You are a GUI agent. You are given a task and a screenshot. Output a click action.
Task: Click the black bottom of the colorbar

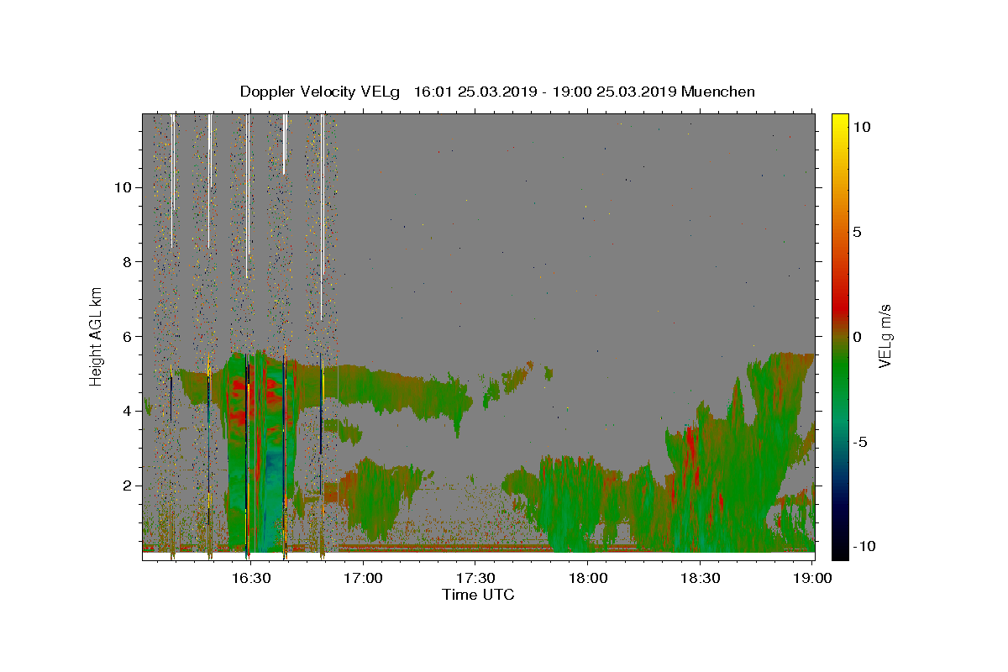click(840, 550)
